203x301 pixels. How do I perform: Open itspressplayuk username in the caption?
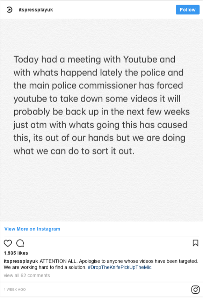21,261
